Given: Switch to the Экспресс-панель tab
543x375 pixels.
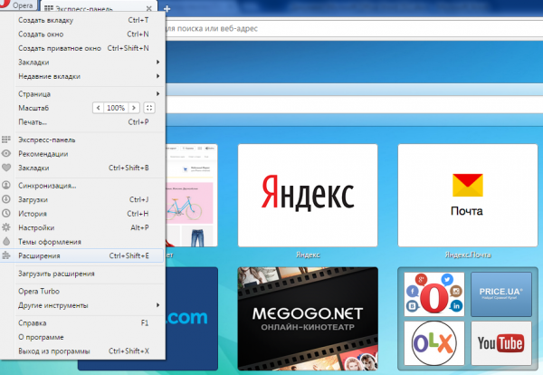Looking at the screenshot, I should click(99, 8).
